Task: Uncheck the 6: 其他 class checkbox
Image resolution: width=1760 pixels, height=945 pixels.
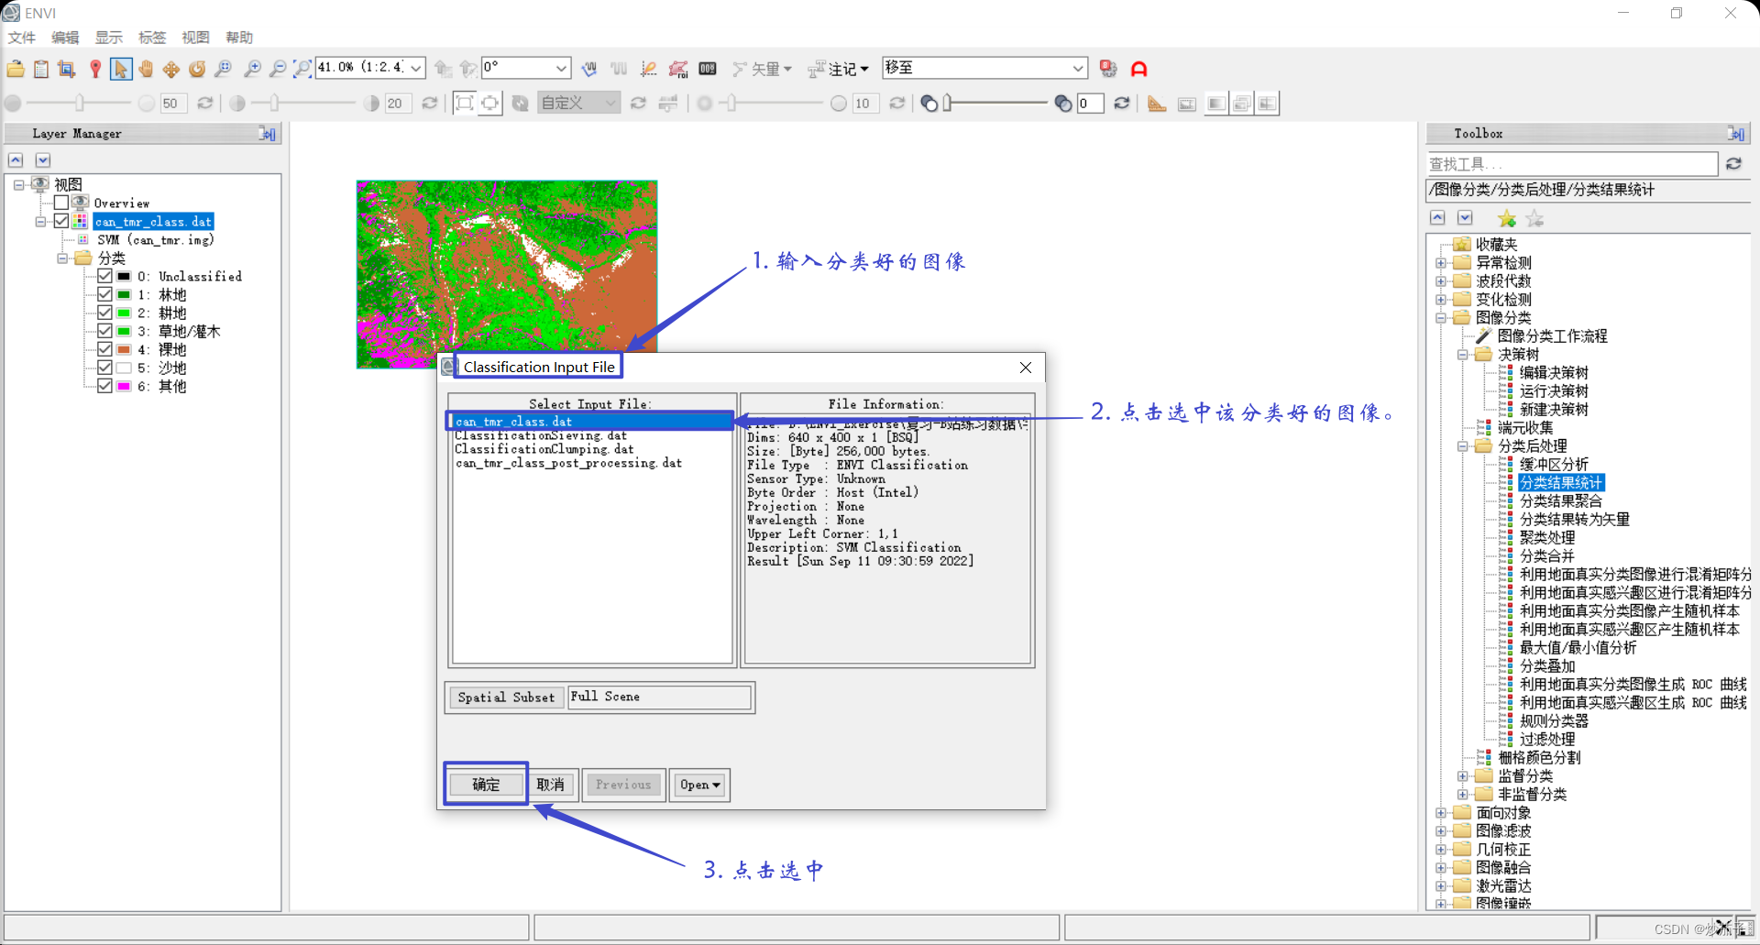Action: click(104, 386)
